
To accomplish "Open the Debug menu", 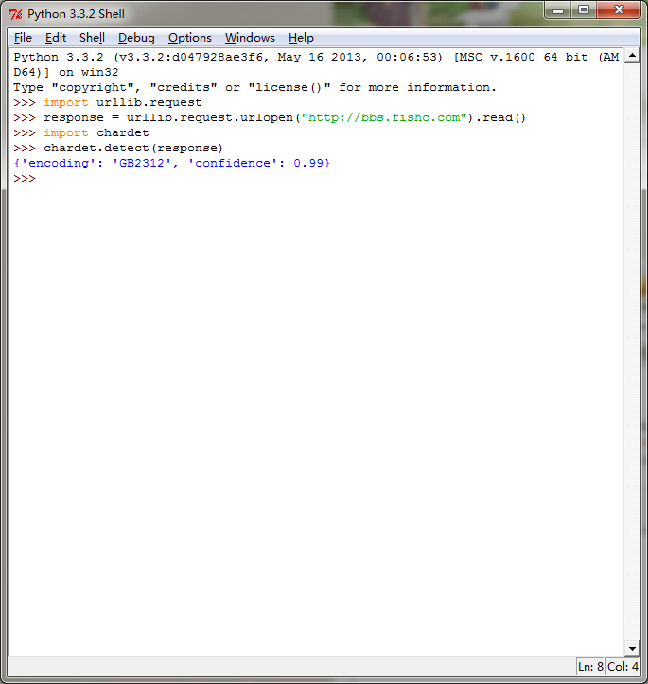I will click(x=136, y=38).
